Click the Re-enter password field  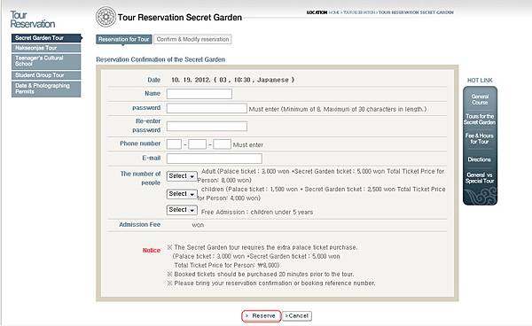pyautogui.click(x=207, y=127)
